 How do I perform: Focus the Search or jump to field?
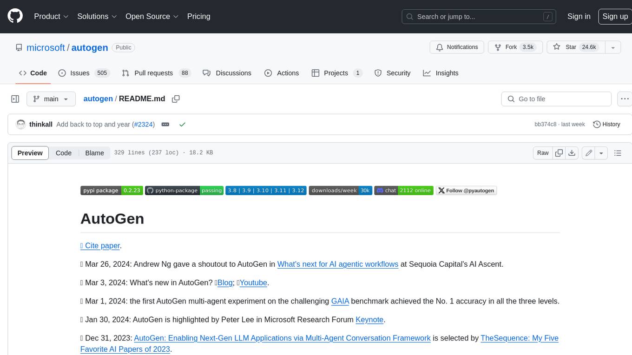479,17
